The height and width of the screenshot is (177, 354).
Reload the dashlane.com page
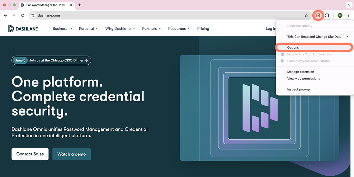(22, 15)
